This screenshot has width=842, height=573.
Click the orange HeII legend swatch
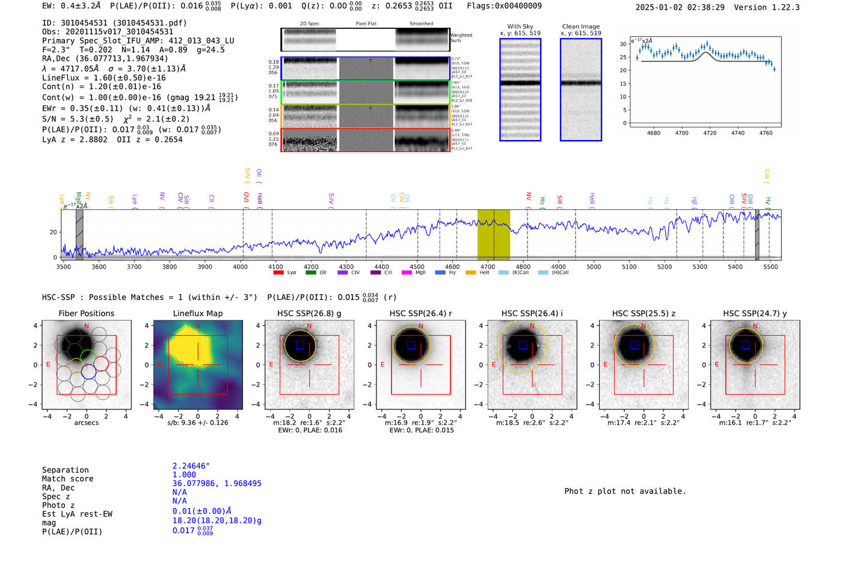pyautogui.click(x=471, y=272)
